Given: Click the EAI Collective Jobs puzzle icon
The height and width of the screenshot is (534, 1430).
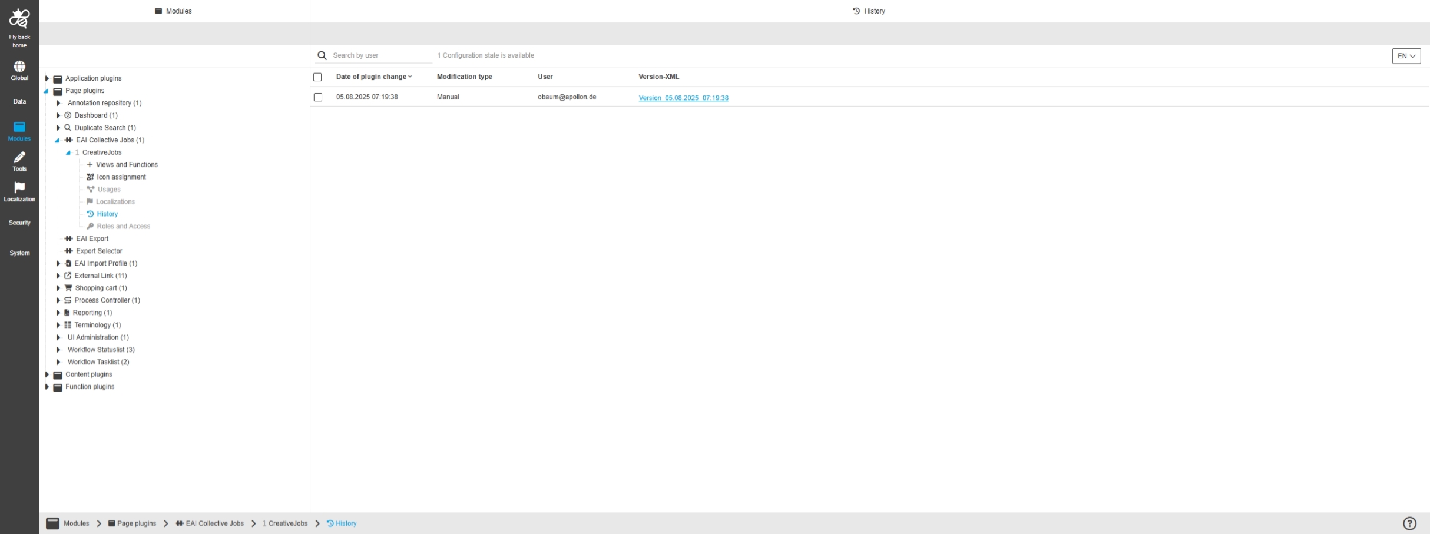Looking at the screenshot, I should point(68,140).
